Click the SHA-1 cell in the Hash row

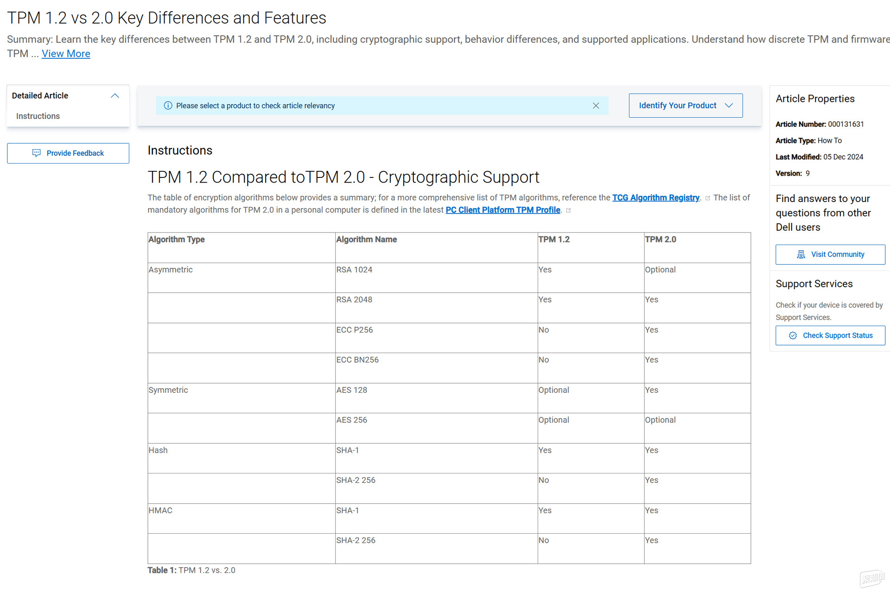point(436,458)
